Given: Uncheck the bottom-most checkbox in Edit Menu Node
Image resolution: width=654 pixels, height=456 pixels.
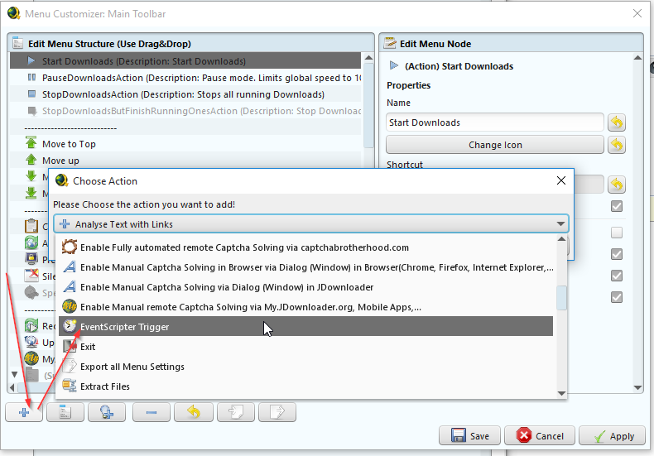Looking at the screenshot, I should coord(617,297).
